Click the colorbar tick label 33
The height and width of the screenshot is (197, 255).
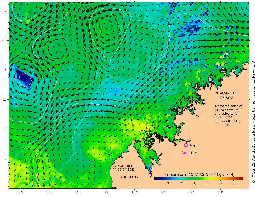pyautogui.click(x=234, y=183)
